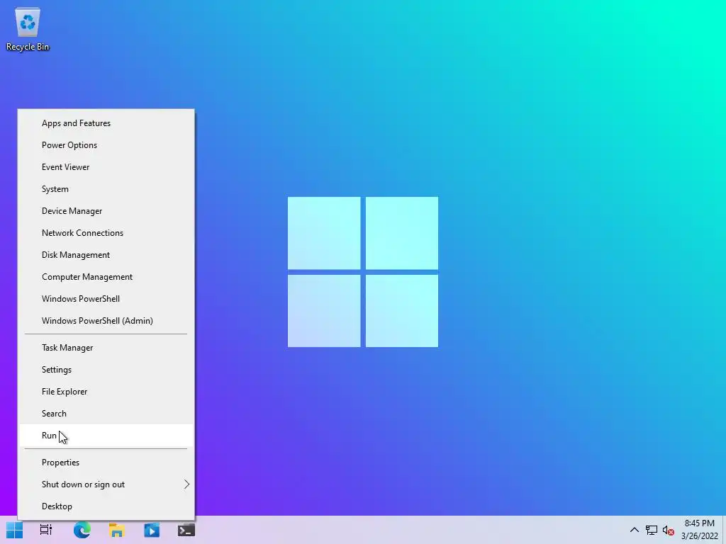Viewport: 726px width, 544px height.
Task: Select Apps and Features
Action: 106,123
